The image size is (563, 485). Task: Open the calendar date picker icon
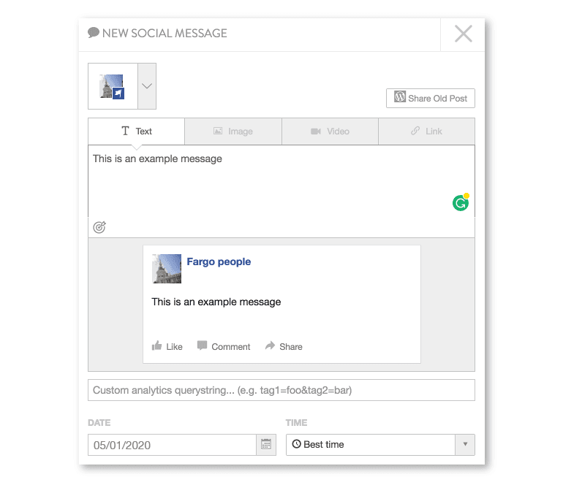[x=266, y=445]
